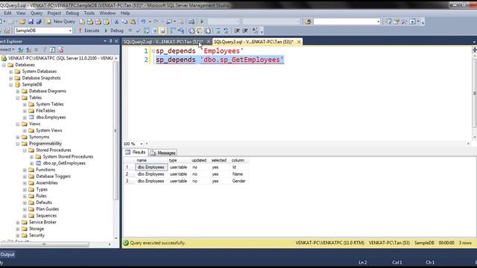Click the Gender cell in results grid
477x268 pixels.
238,181
